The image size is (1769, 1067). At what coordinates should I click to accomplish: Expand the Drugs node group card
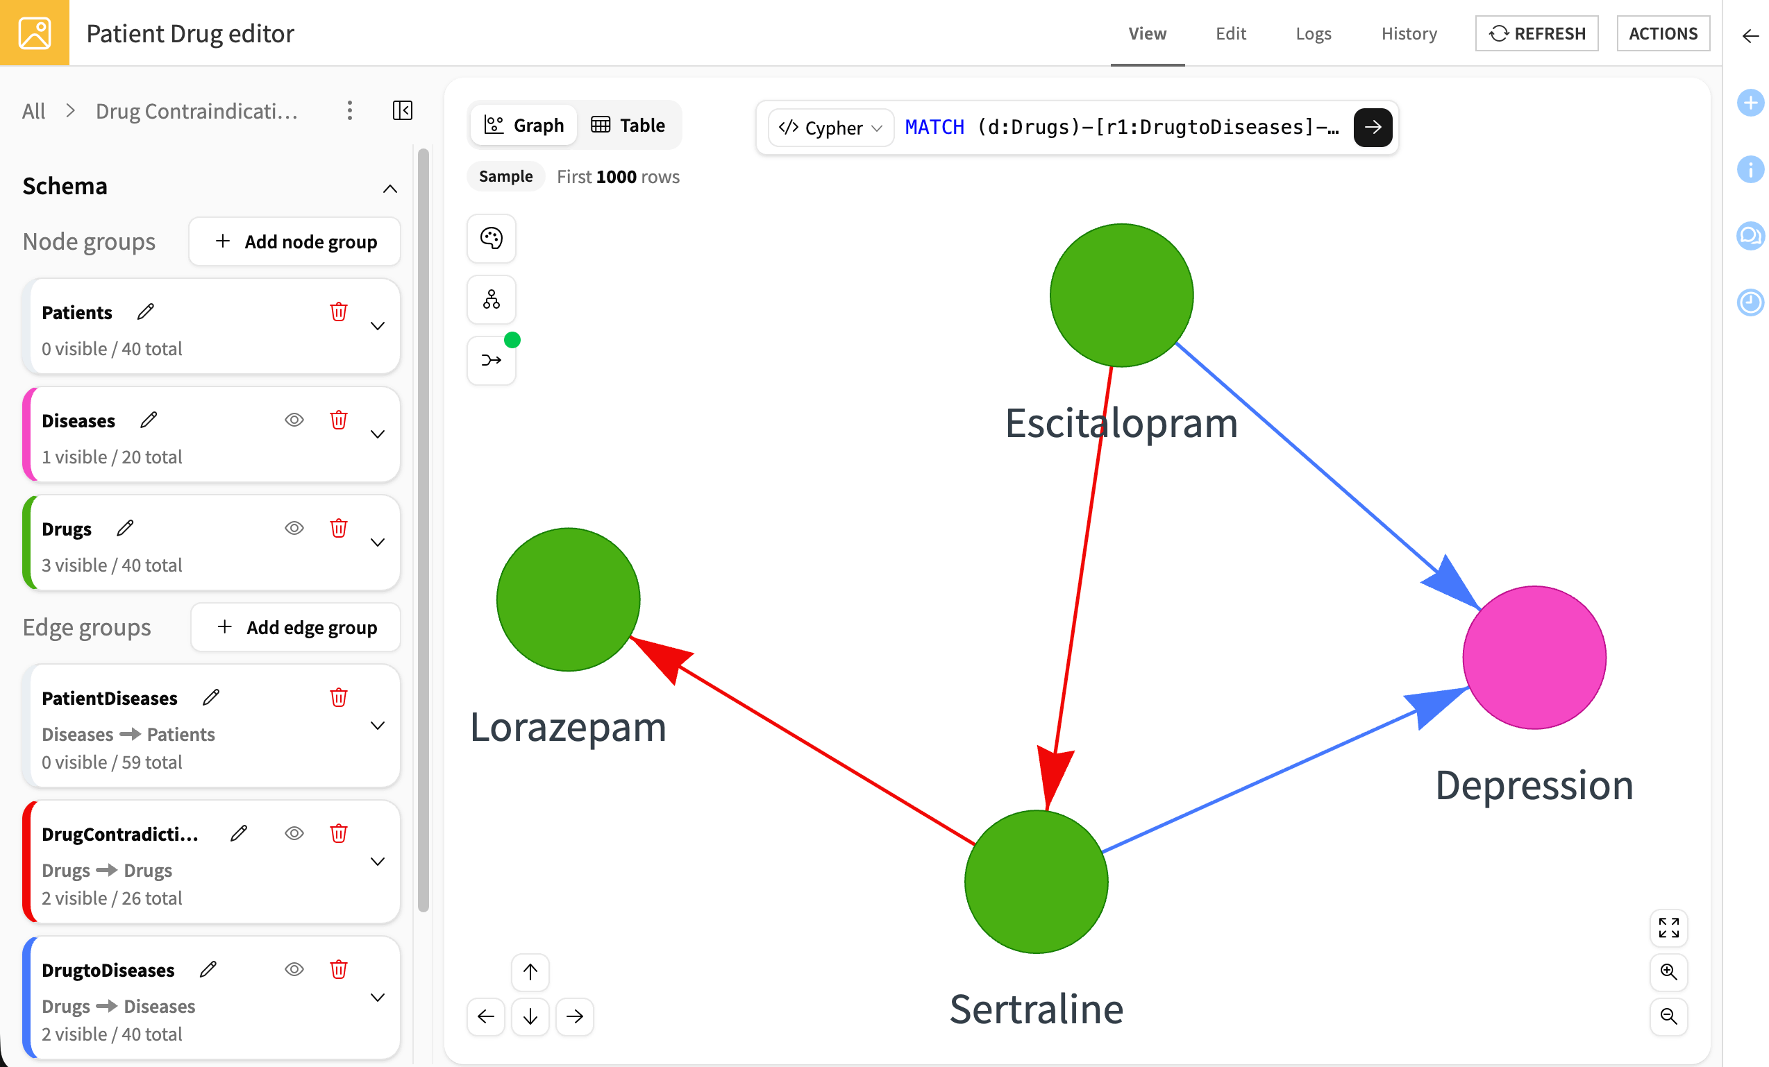point(378,543)
